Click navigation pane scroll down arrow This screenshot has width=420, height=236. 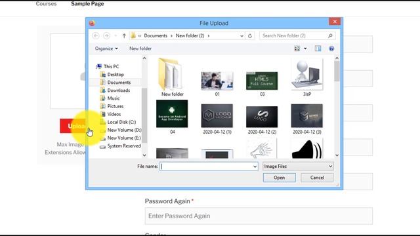pyautogui.click(x=144, y=155)
